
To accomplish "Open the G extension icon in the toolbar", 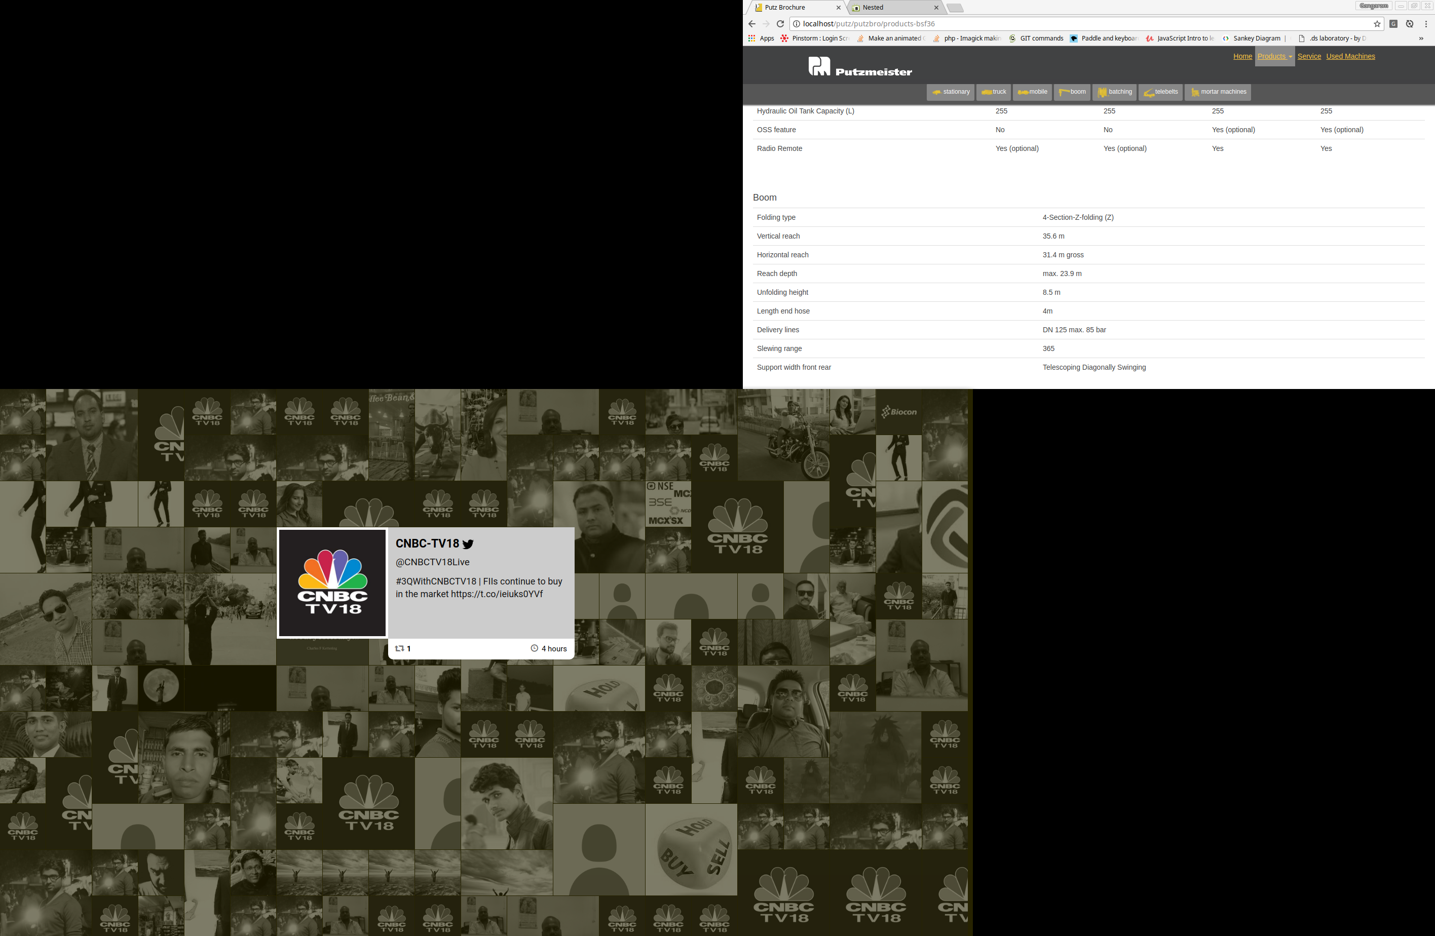I will [1393, 24].
